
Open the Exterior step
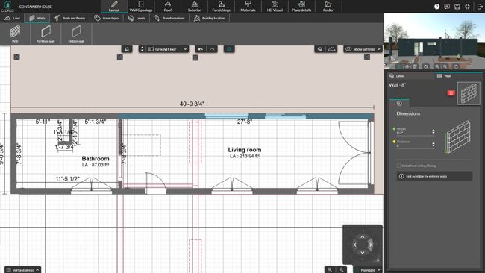[194, 7]
